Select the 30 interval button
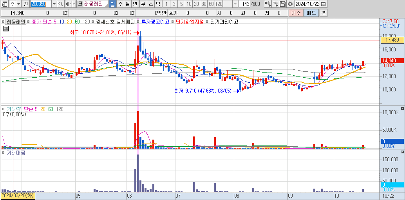The height and width of the screenshot is (200, 405). click(204, 4)
